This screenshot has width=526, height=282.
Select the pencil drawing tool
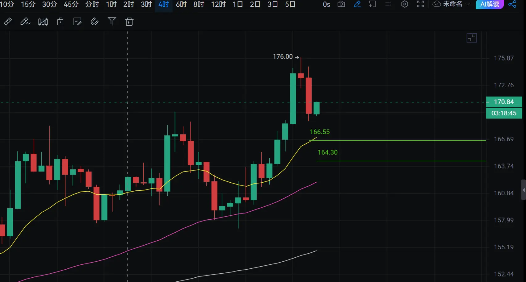point(25,22)
